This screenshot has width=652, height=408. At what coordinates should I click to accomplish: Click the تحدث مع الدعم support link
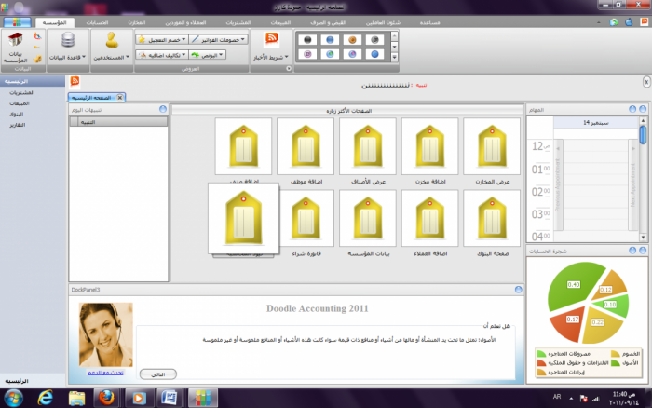105,373
